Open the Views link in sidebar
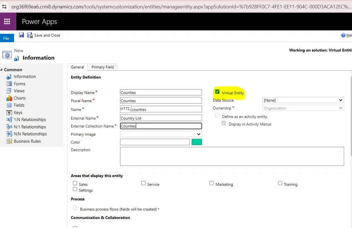This screenshot has height=228, width=352. click(x=19, y=91)
